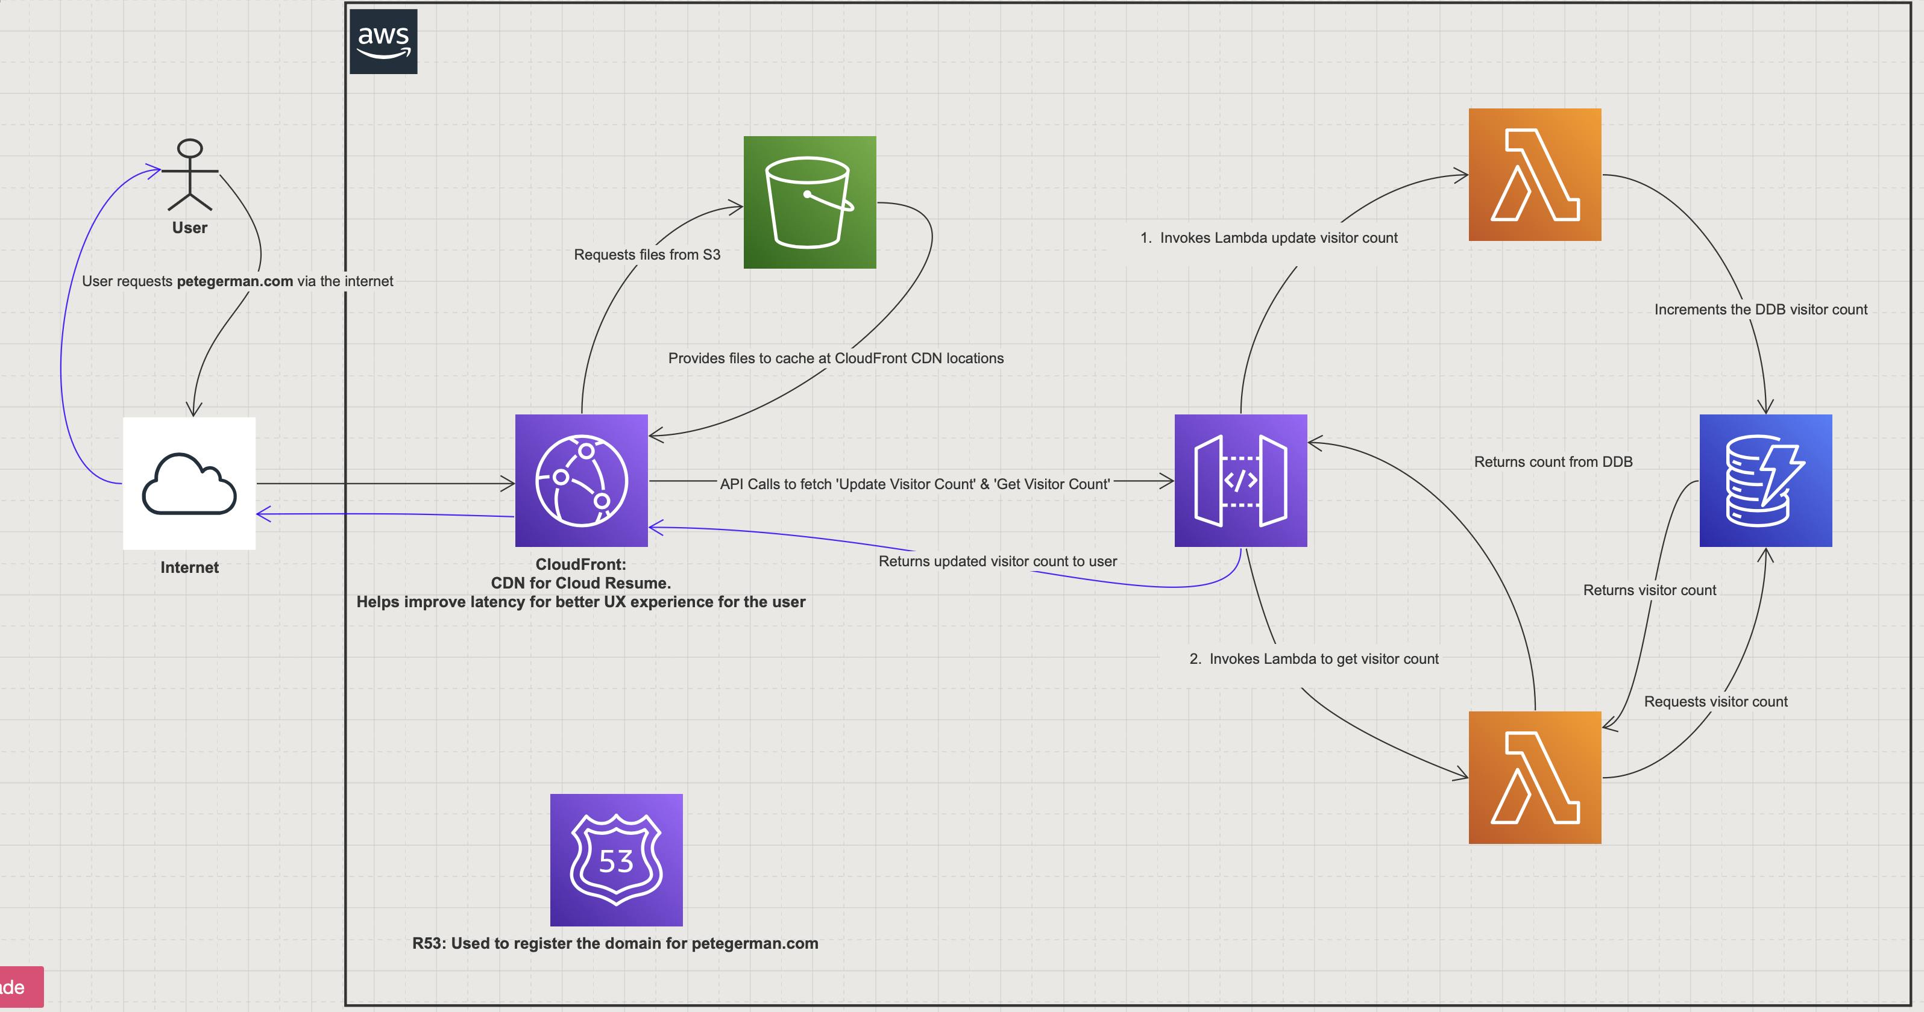The image size is (1924, 1012).
Task: Click the DynamoDB database icon
Action: [1765, 481]
